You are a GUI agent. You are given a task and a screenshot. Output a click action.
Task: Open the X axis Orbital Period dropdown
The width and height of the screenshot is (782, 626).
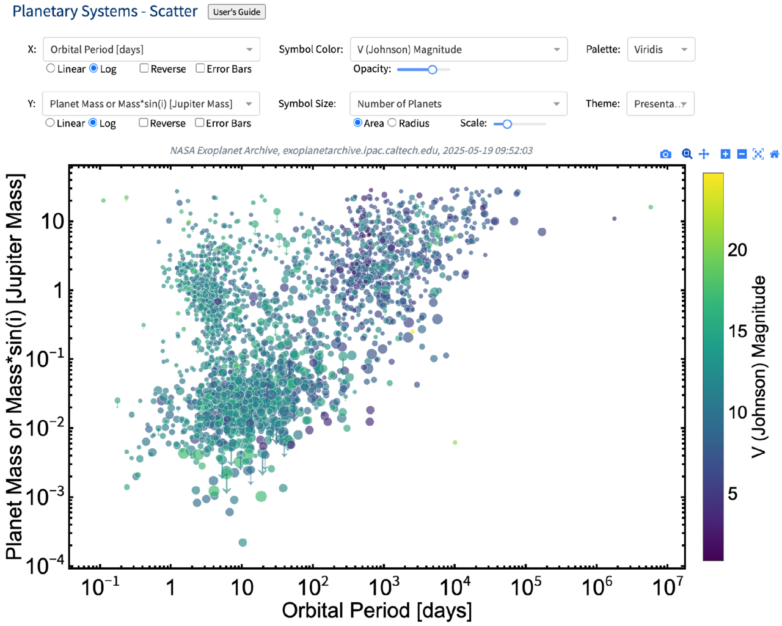(152, 49)
